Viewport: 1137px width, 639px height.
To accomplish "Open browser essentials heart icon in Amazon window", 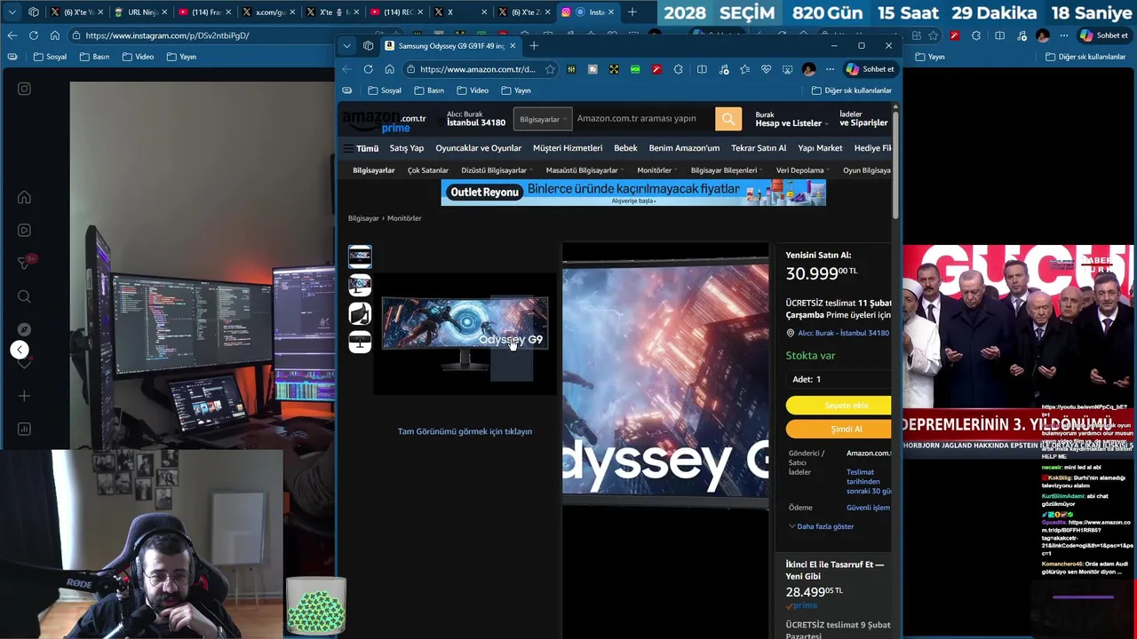I will click(766, 69).
